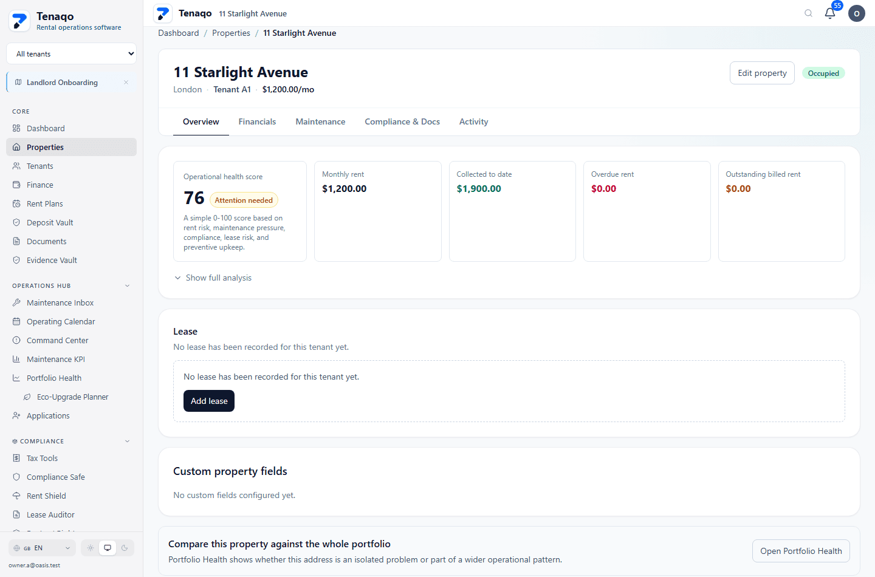Click the Compliance Safe shield icon
The width and height of the screenshot is (875, 577).
click(16, 477)
